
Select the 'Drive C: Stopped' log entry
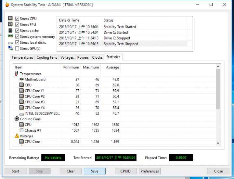(x=123, y=38)
